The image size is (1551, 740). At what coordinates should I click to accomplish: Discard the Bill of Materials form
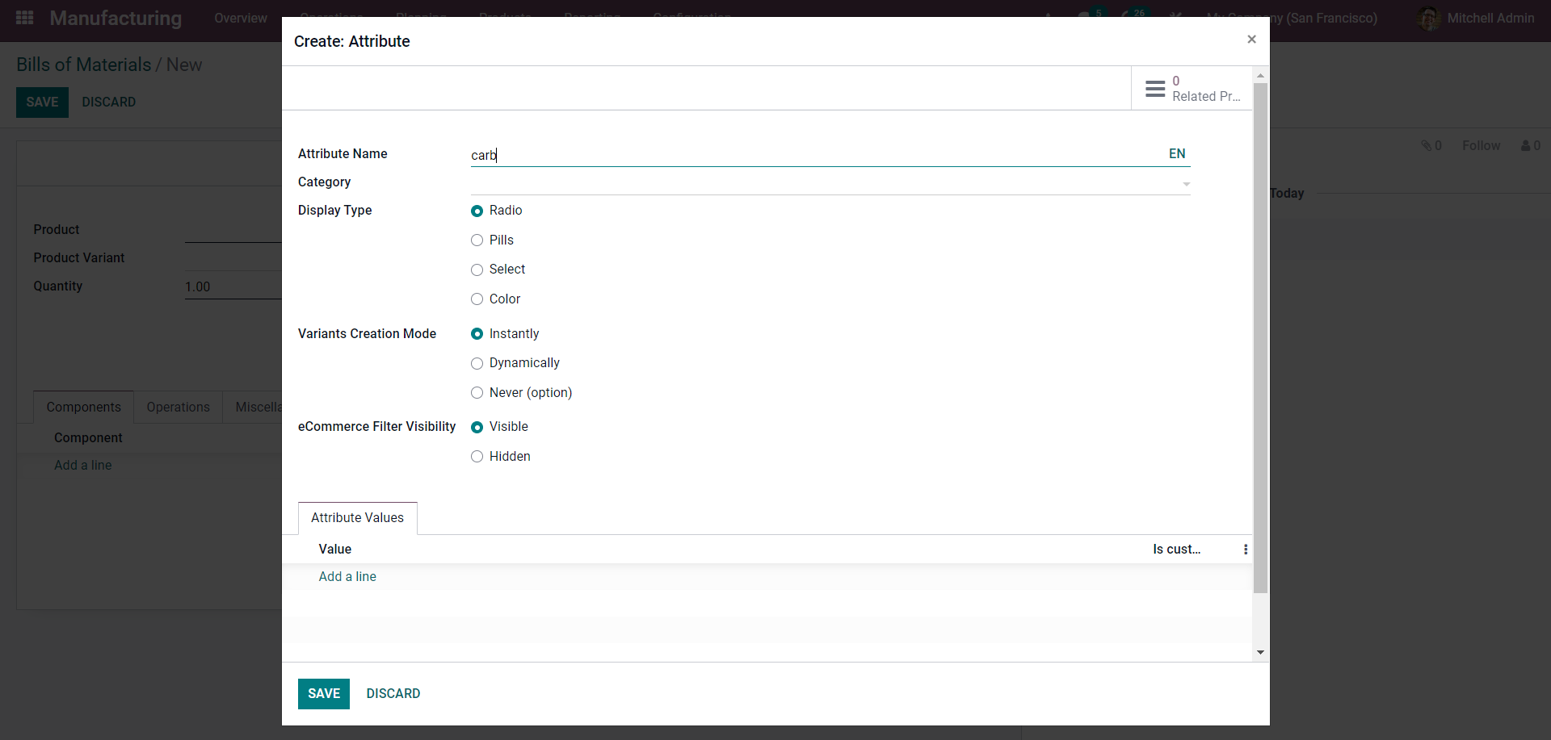pyautogui.click(x=109, y=102)
